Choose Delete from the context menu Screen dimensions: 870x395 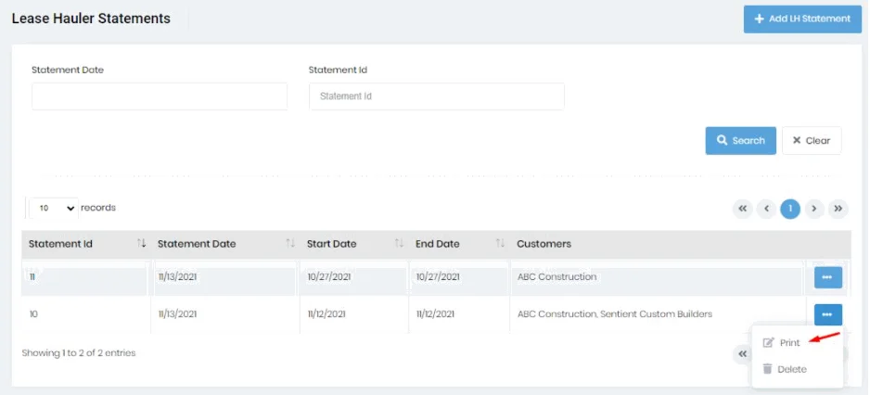pyautogui.click(x=791, y=369)
